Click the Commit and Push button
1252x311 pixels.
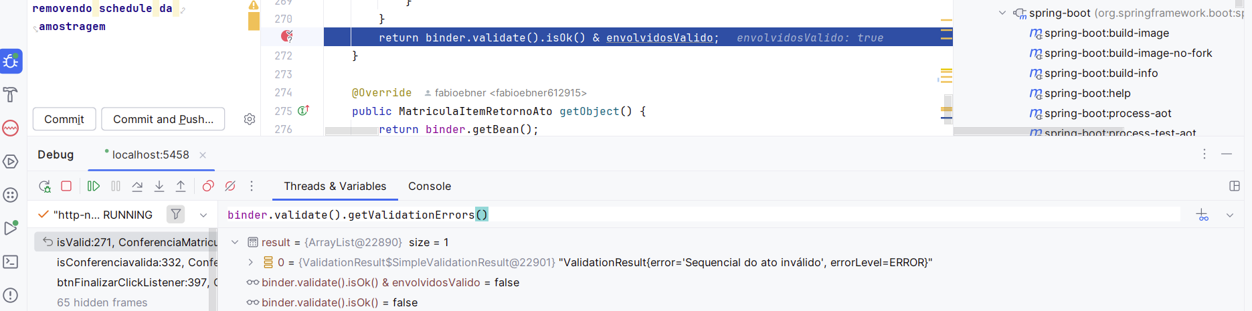(x=163, y=119)
